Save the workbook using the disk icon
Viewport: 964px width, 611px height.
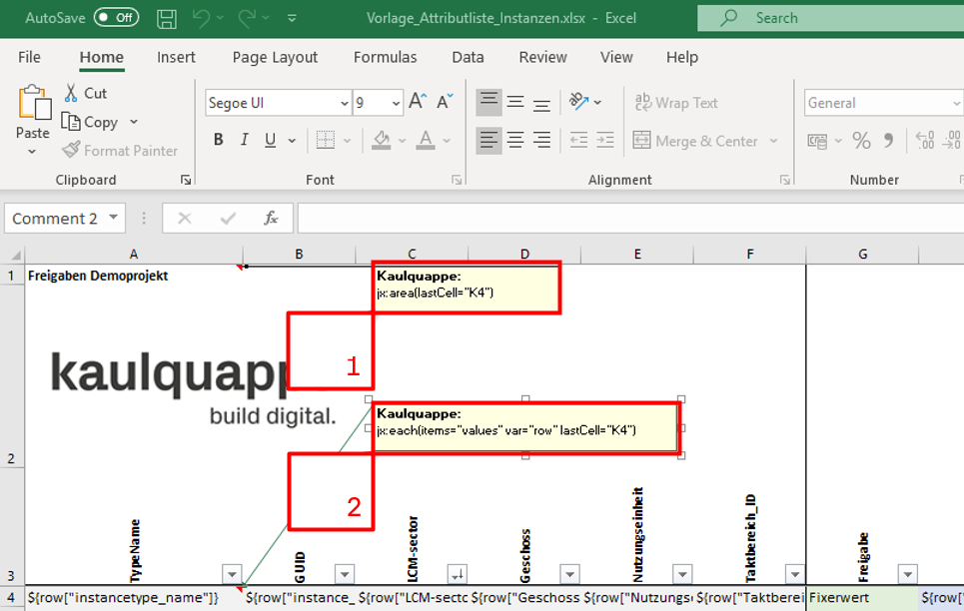click(167, 18)
